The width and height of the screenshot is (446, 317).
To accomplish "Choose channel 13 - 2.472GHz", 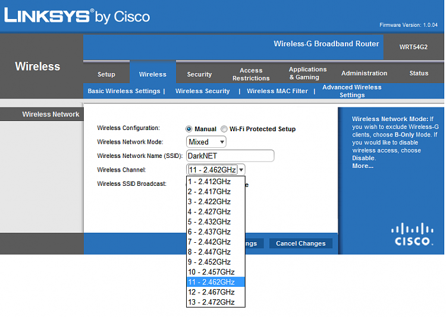I will point(216,302).
